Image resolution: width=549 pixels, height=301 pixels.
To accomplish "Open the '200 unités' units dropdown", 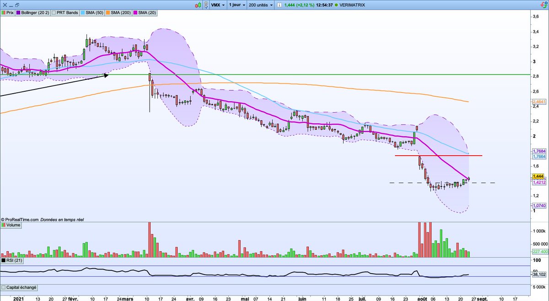I will [x=259, y=5].
